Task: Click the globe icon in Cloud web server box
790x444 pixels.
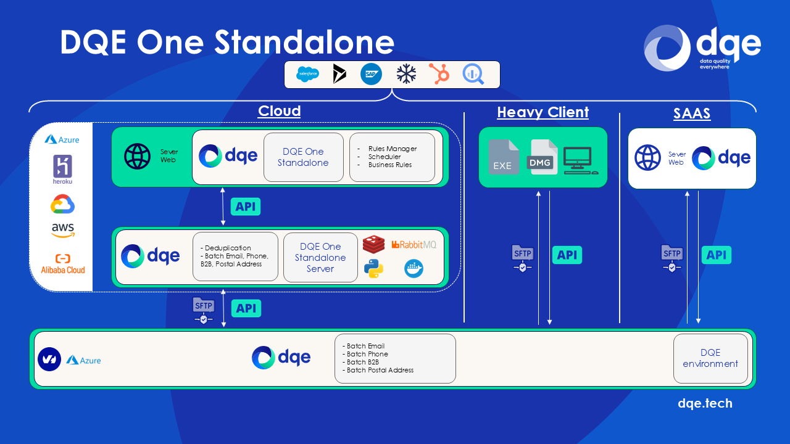Action: 137,157
